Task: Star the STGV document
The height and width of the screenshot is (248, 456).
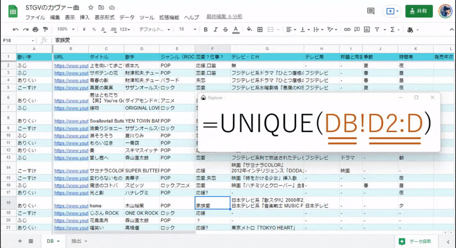Action: pyautogui.click(x=91, y=8)
